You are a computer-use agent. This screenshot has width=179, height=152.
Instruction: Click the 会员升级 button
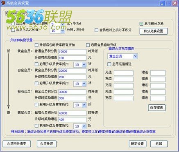47,144
